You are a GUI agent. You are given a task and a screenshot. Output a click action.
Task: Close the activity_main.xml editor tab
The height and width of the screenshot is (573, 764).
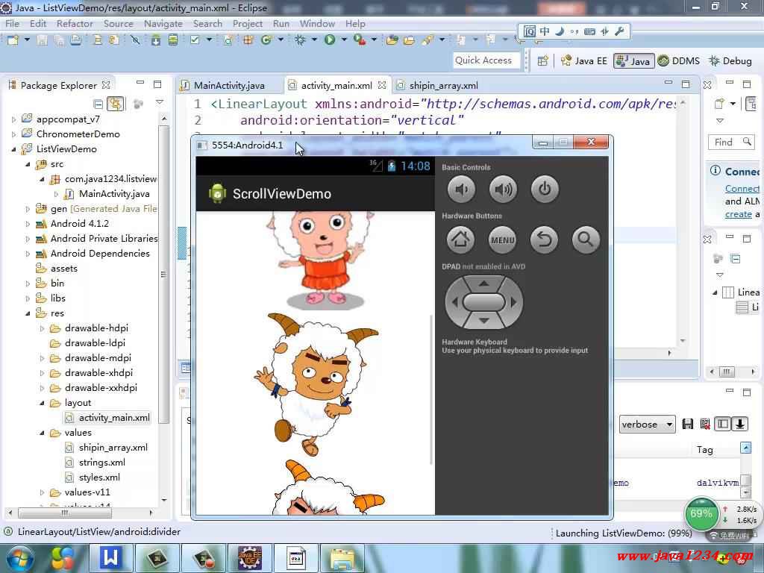tap(382, 85)
